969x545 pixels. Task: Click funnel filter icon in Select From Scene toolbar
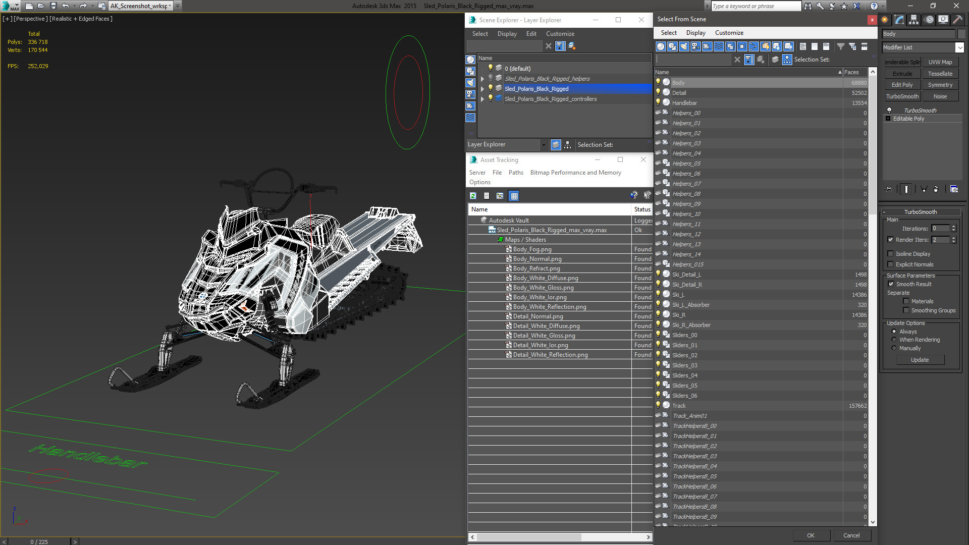point(841,46)
